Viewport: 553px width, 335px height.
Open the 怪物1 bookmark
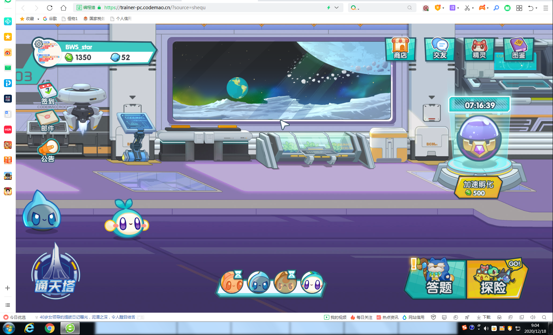pos(70,19)
